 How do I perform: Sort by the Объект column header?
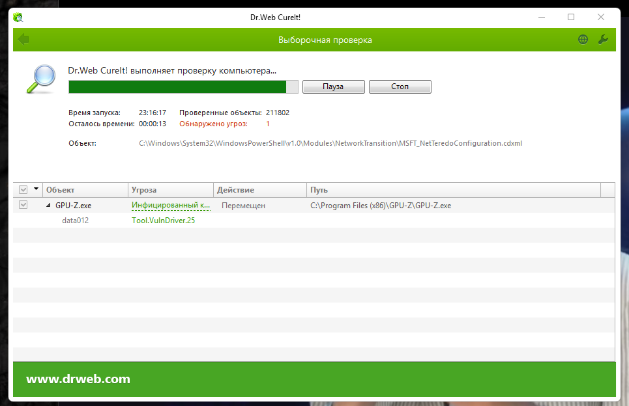(x=85, y=190)
